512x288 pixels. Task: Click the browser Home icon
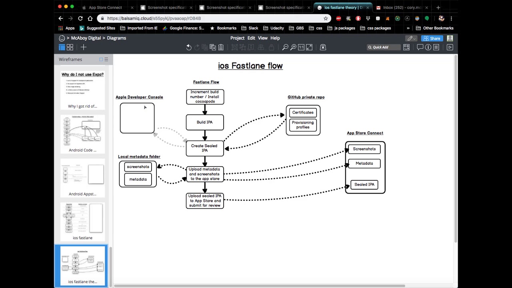click(x=90, y=18)
